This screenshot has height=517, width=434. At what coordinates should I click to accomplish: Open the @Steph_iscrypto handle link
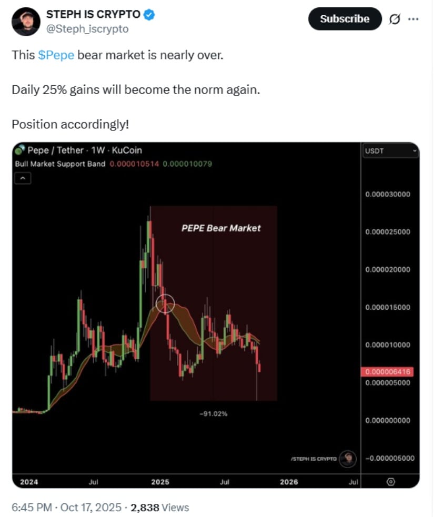pyautogui.click(x=88, y=29)
